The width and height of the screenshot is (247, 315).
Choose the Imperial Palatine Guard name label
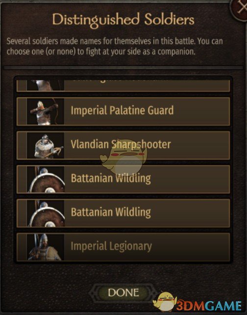tap(122, 110)
